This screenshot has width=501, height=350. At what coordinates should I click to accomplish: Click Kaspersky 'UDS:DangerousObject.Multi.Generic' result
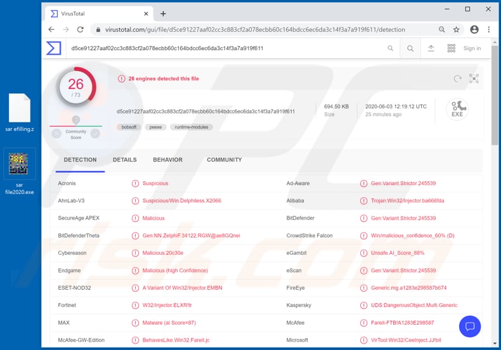click(x=414, y=305)
